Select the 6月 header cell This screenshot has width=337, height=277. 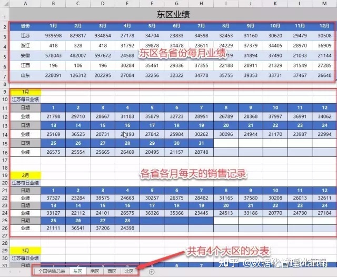[176, 26]
